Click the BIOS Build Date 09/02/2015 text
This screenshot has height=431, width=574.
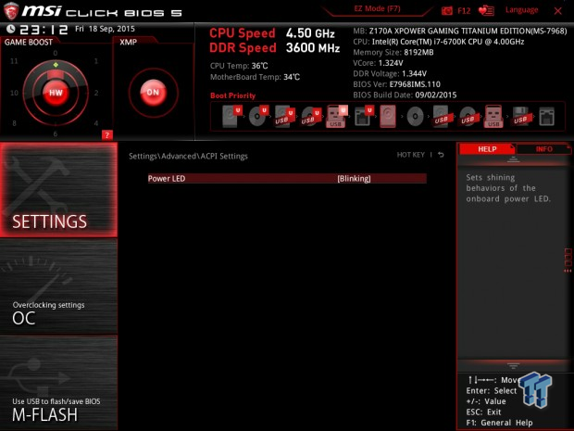coord(405,95)
